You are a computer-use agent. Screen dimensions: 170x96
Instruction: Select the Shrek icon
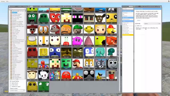pos(78,53)
